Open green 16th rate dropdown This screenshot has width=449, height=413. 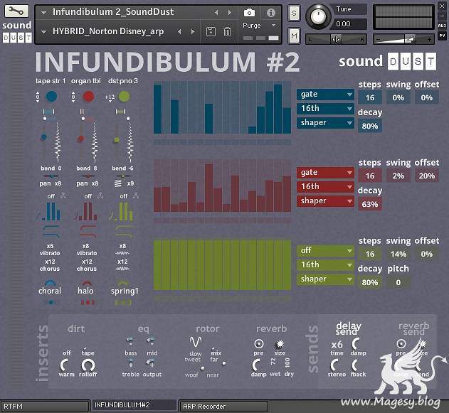click(325, 264)
